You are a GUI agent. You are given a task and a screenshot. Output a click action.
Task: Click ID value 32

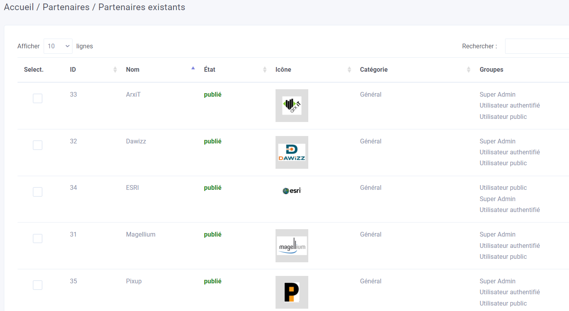point(73,141)
